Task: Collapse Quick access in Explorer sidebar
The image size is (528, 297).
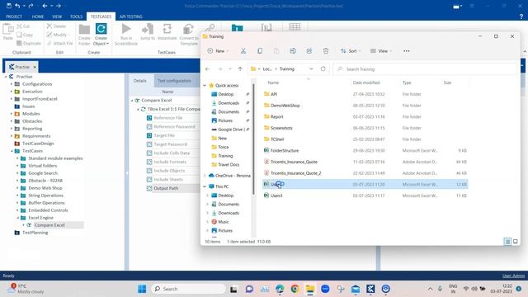Action: point(205,86)
